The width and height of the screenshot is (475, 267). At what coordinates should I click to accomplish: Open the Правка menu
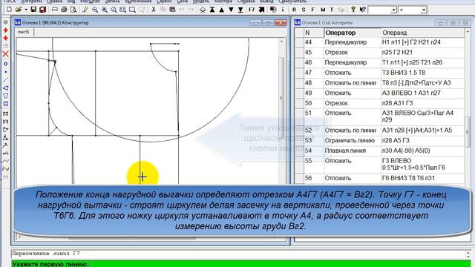tap(55, 1)
